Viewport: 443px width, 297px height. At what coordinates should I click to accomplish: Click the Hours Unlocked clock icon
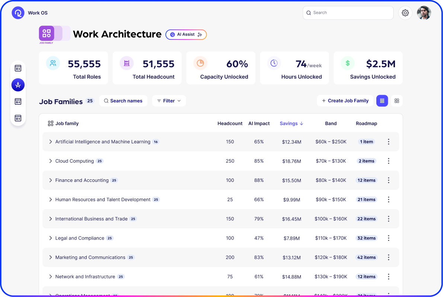[274, 63]
